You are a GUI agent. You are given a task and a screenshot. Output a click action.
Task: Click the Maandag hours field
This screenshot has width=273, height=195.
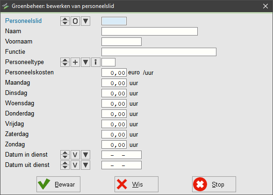[x=114, y=83]
